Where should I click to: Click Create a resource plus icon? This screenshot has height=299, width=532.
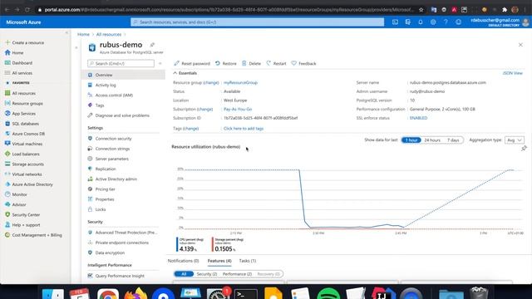click(x=7, y=42)
